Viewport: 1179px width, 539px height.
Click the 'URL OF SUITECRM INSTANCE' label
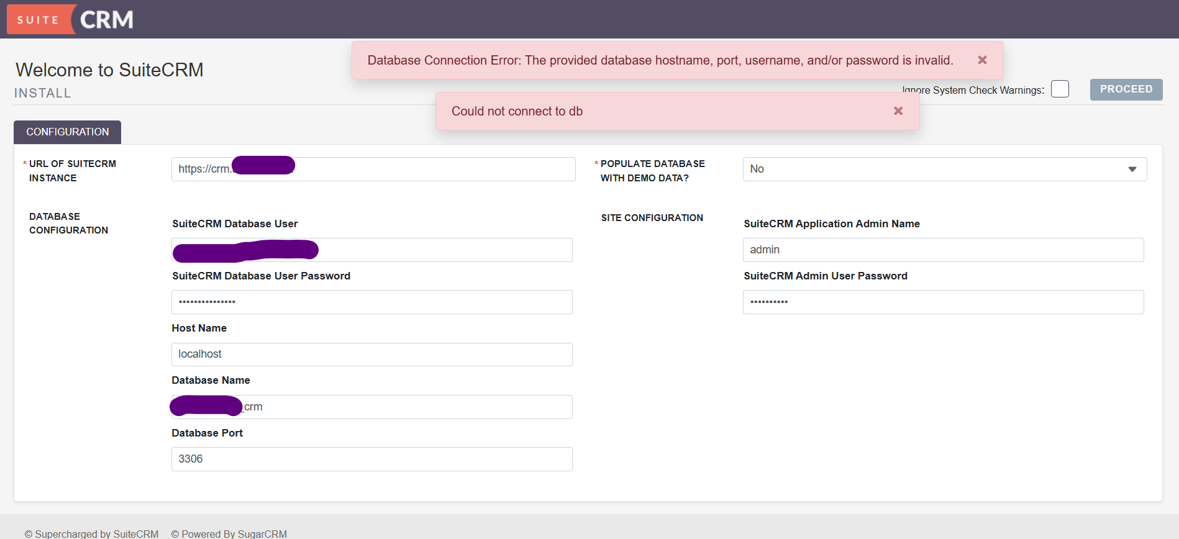point(73,171)
